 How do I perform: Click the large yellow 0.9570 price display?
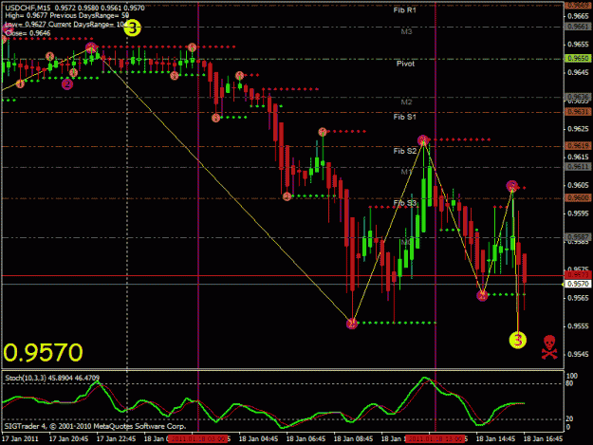[x=43, y=352]
